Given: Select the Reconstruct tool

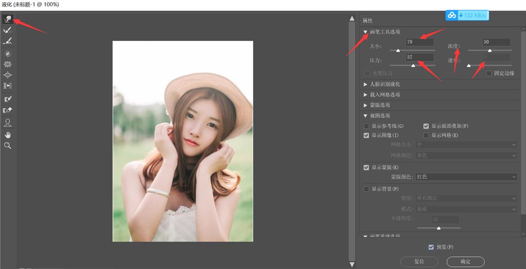Looking at the screenshot, I should point(7,30).
